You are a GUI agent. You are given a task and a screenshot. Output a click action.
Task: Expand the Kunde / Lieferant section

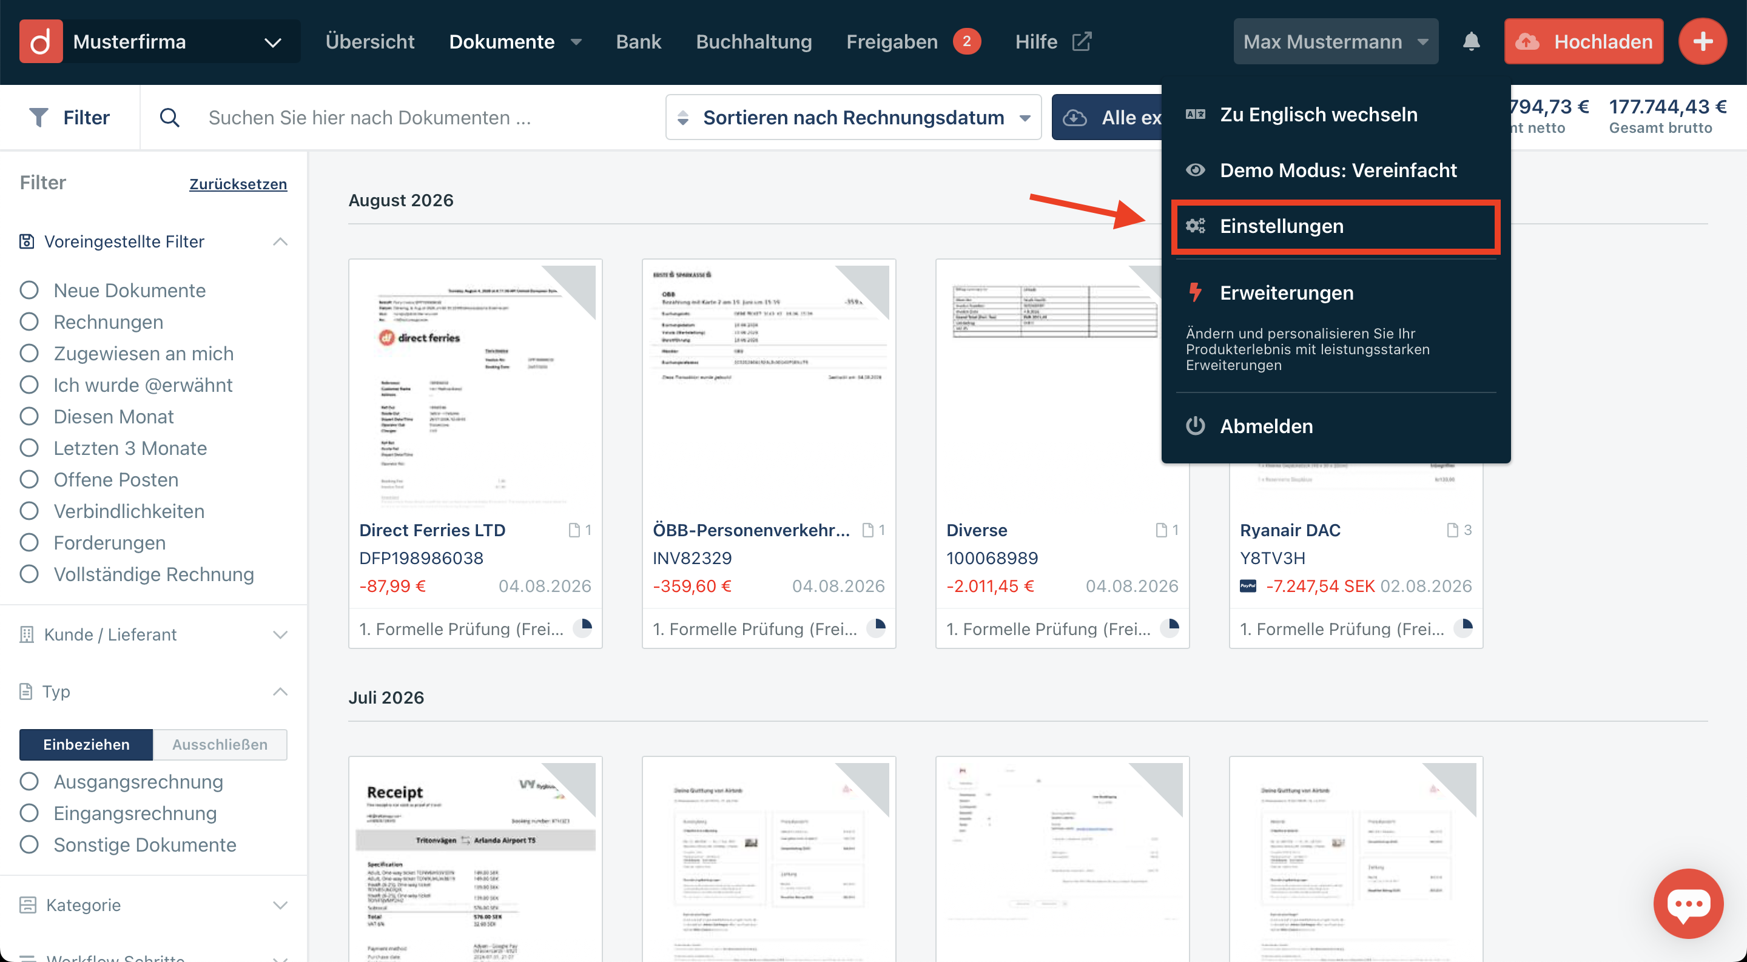click(x=280, y=634)
